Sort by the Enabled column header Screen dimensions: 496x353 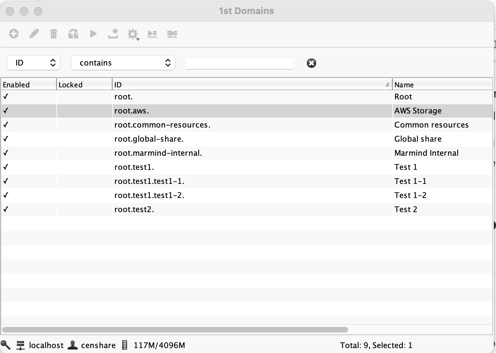coord(29,85)
